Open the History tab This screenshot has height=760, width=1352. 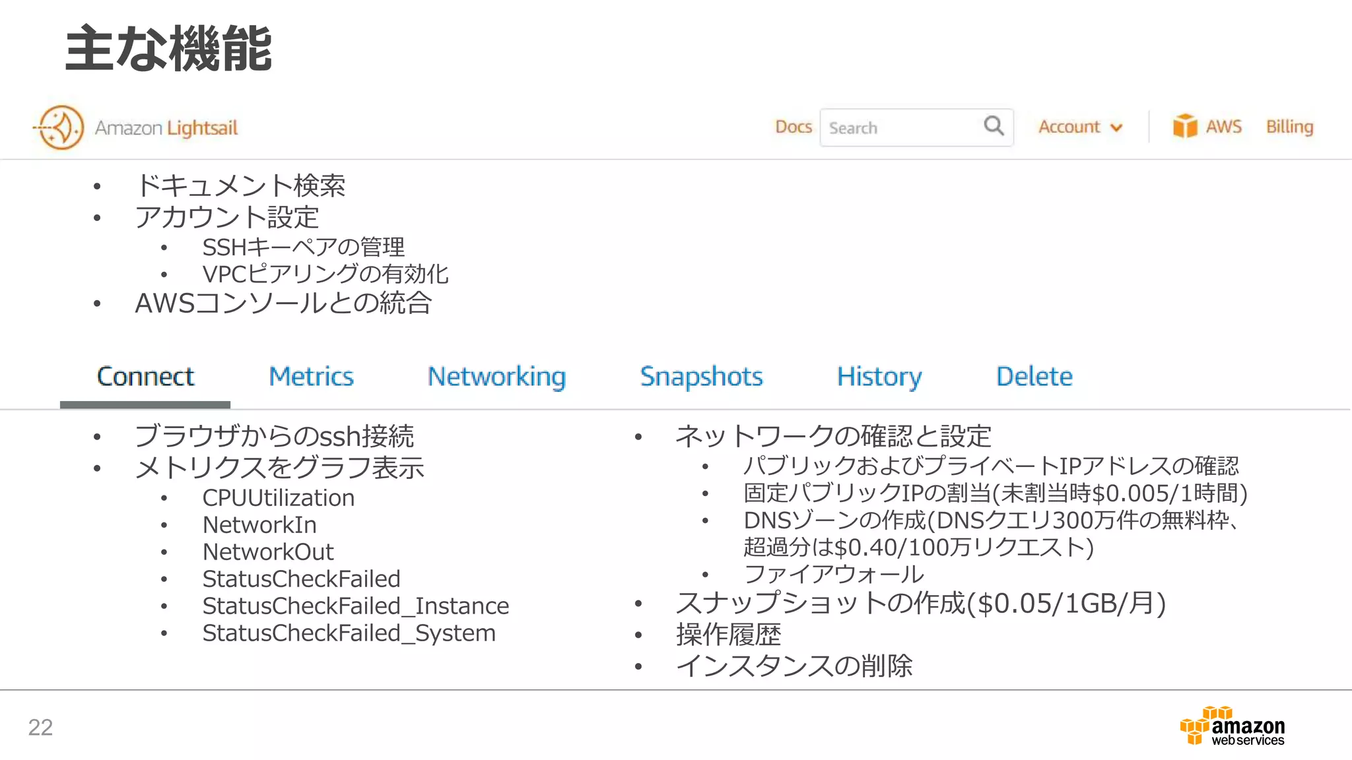879,377
